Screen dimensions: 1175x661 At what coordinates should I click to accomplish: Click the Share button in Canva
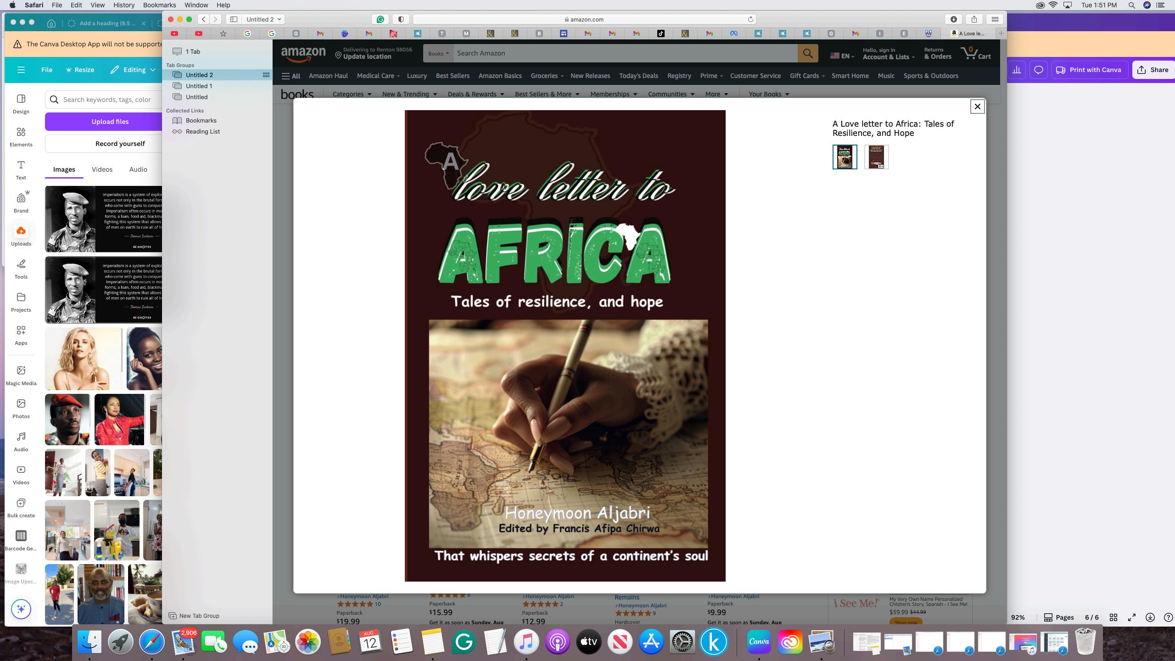(x=1153, y=70)
